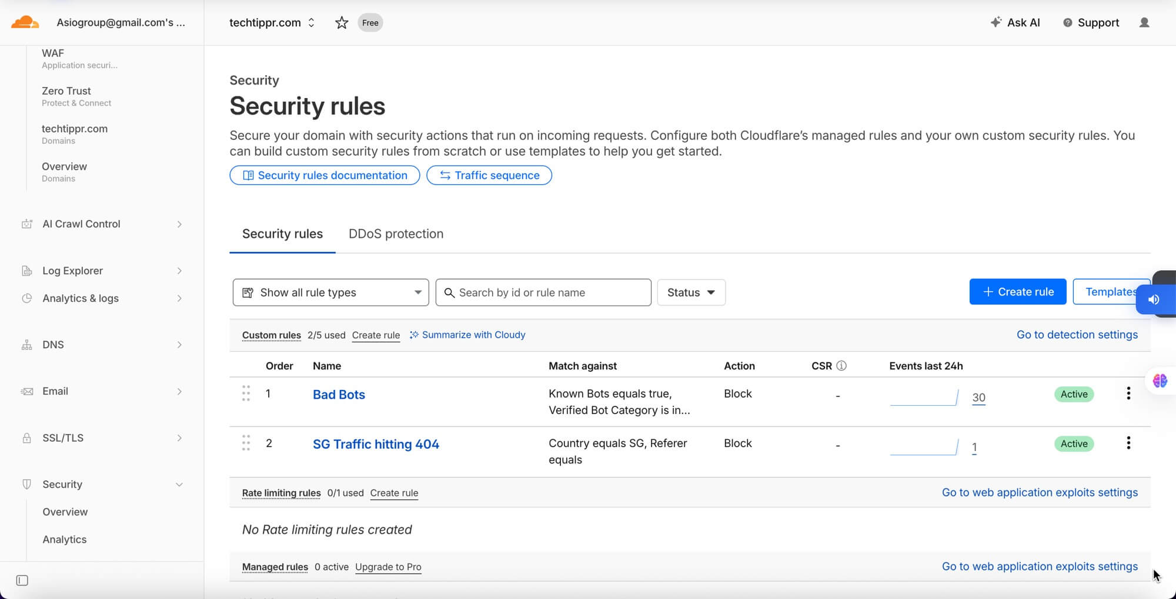The height and width of the screenshot is (599, 1176).
Task: Expand the Email menu
Action: click(179, 392)
